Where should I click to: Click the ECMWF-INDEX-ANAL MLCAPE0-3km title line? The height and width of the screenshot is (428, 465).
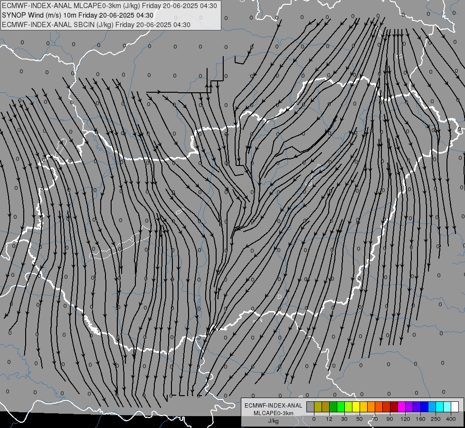[x=109, y=6]
